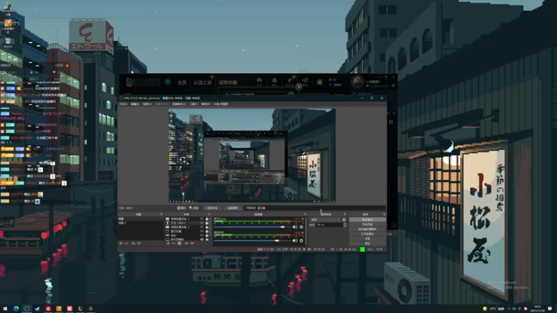Screen dimensions: 557x313
Task: Adjust the 桌面音频 volume slider
Action: click(252, 241)
